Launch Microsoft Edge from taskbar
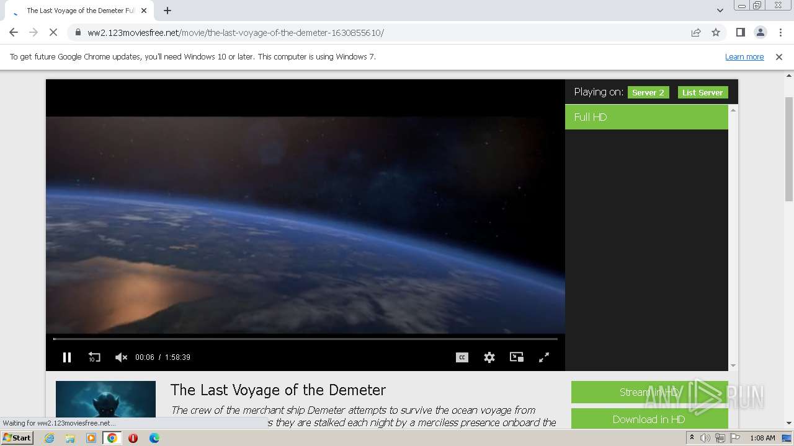 pos(154,438)
